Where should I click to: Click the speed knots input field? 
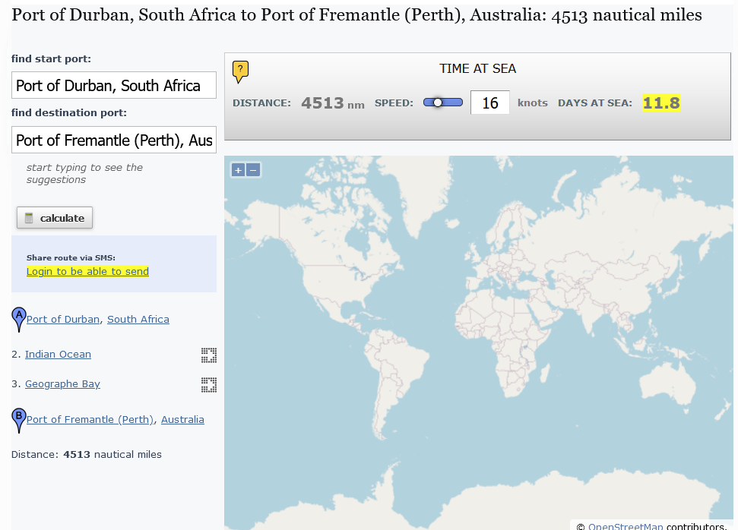[489, 103]
